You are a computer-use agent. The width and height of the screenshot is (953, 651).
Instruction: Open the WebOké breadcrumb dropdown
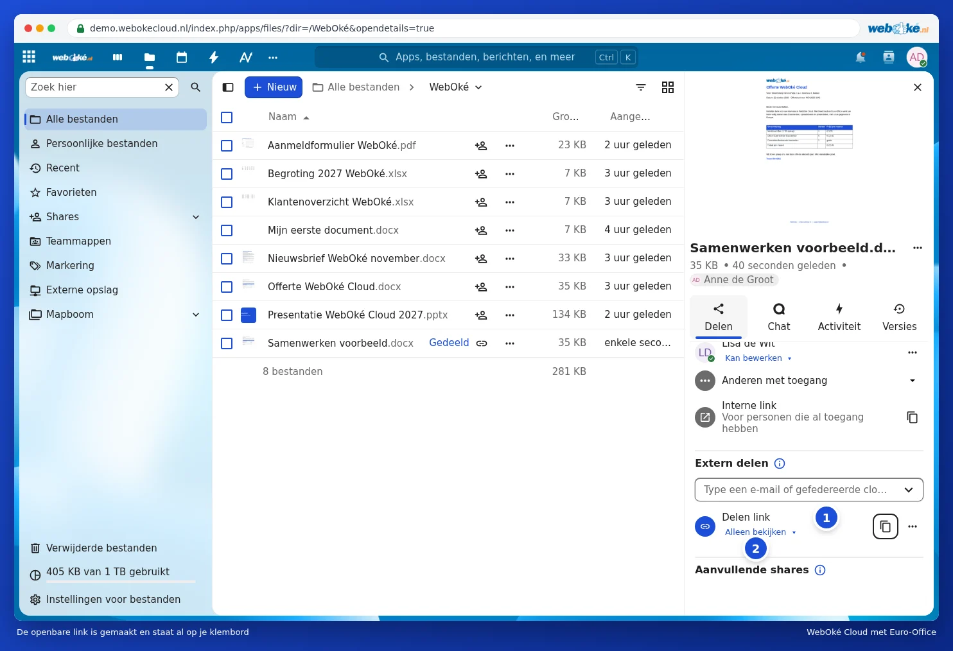(456, 87)
